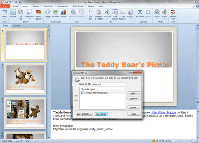Switch to the Transitions tab

(x=48, y=6)
